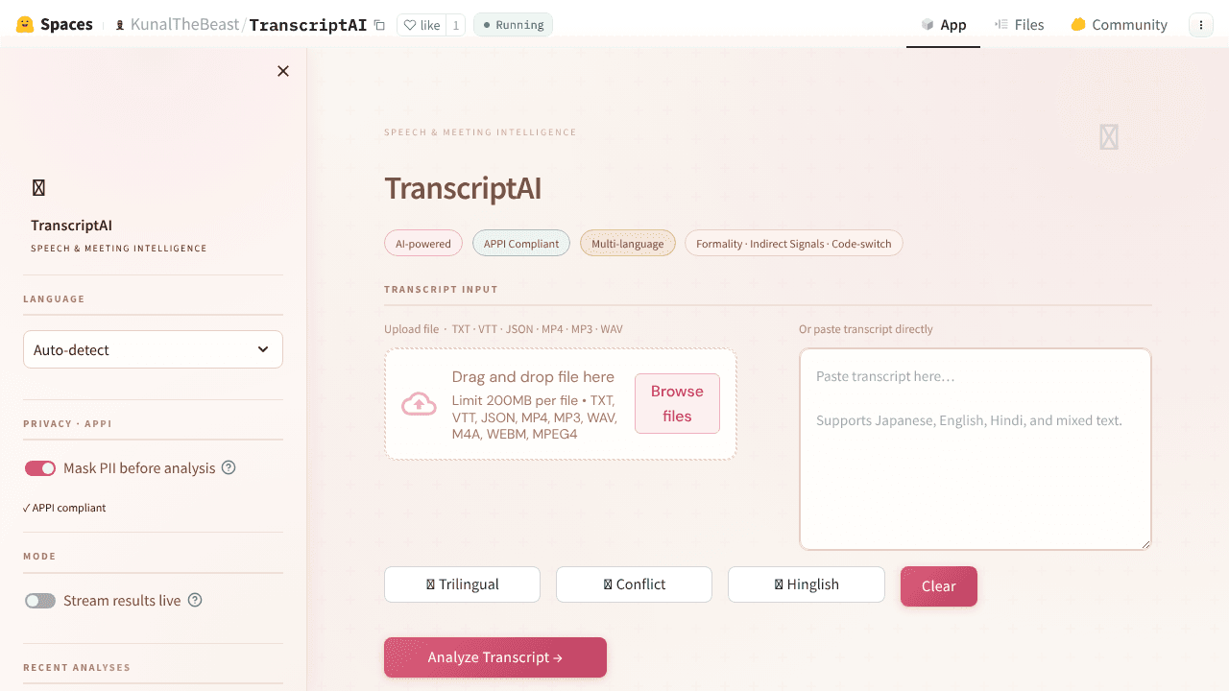Click the AI-powered tag pill
Screen dimensions: 1229x691
pos(423,244)
